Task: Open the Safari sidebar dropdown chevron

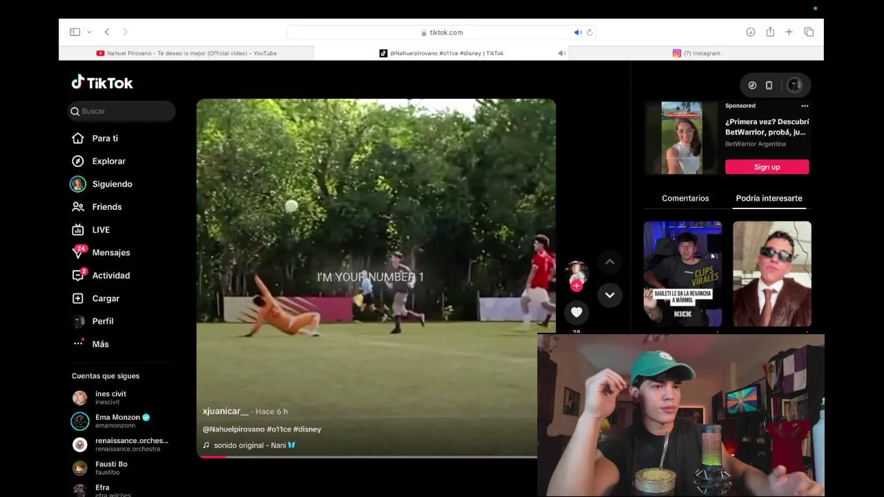Action: click(x=89, y=32)
